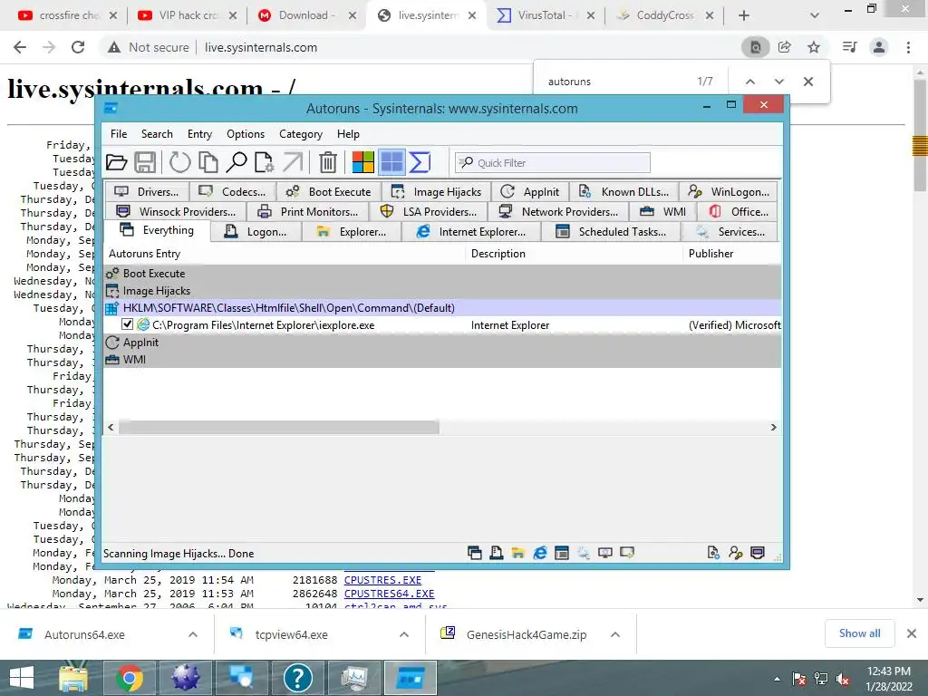This screenshot has height=696, width=928.
Task: Select the WMI group row in list
Action: point(442,359)
